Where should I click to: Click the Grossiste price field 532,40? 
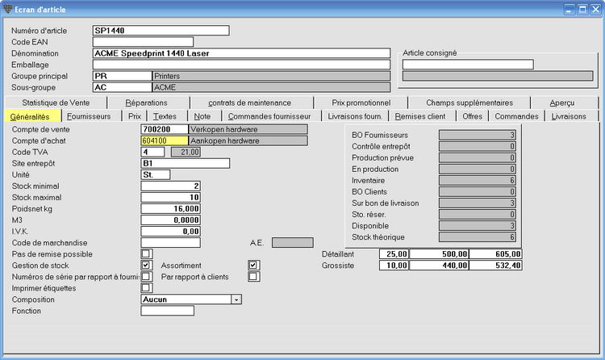(x=496, y=266)
